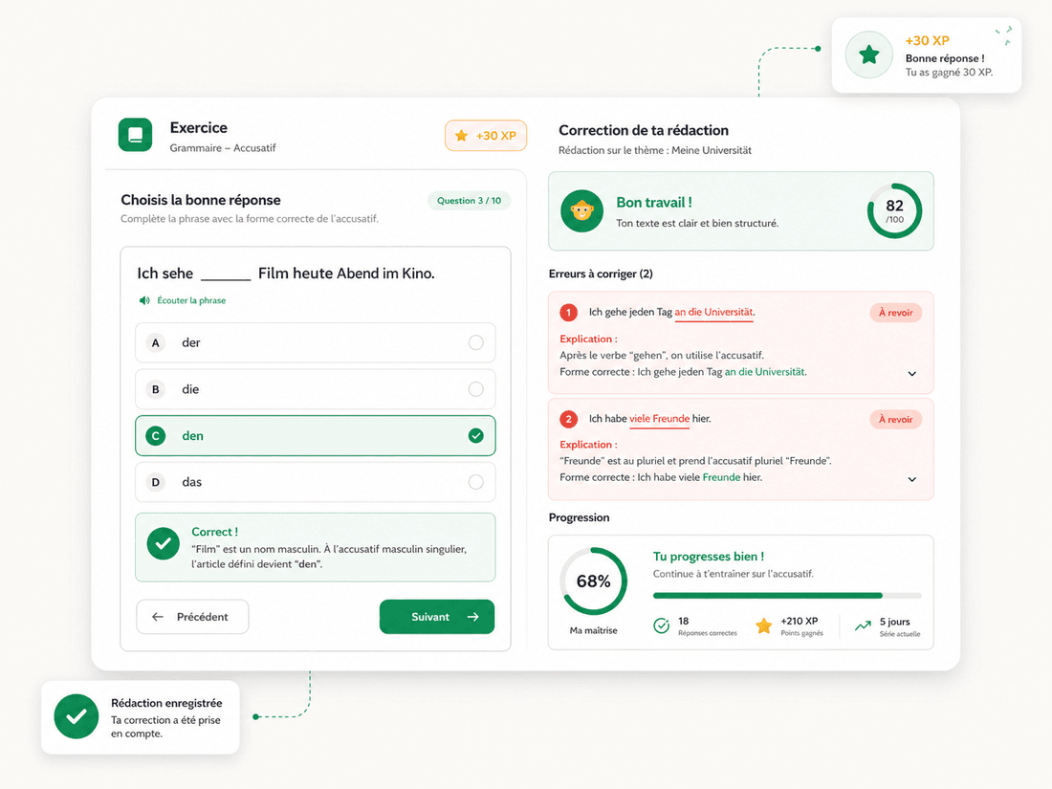Image resolution: width=1052 pixels, height=789 pixels.
Task: Click the Rédaction enregistrée toast card
Action: click(141, 717)
